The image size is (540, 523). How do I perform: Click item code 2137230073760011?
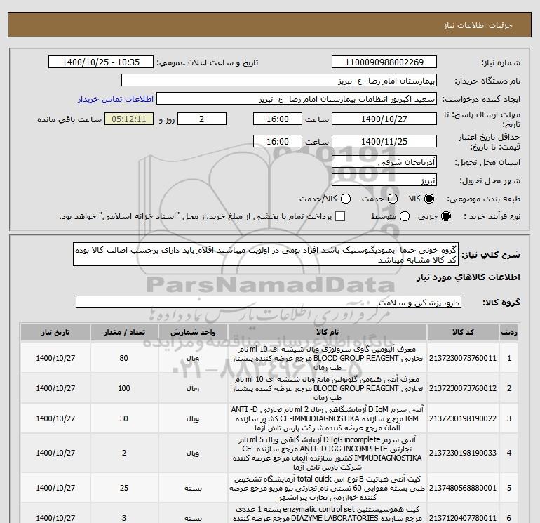coord(463,358)
